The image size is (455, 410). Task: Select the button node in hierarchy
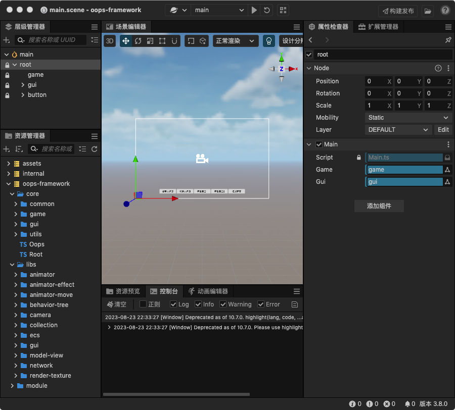[x=37, y=94]
